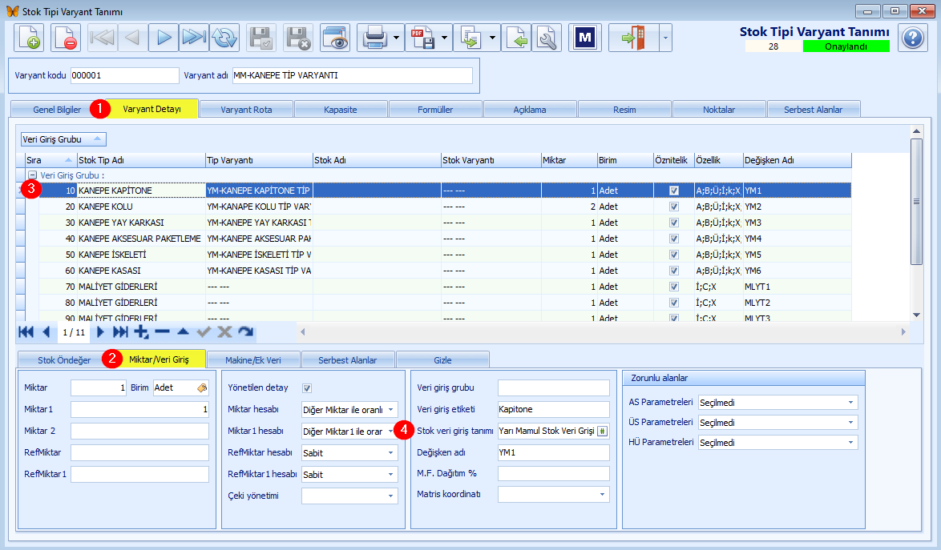Viewport: 941px width, 550px height.
Task: Open help with the question mark icon
Action: (x=913, y=38)
